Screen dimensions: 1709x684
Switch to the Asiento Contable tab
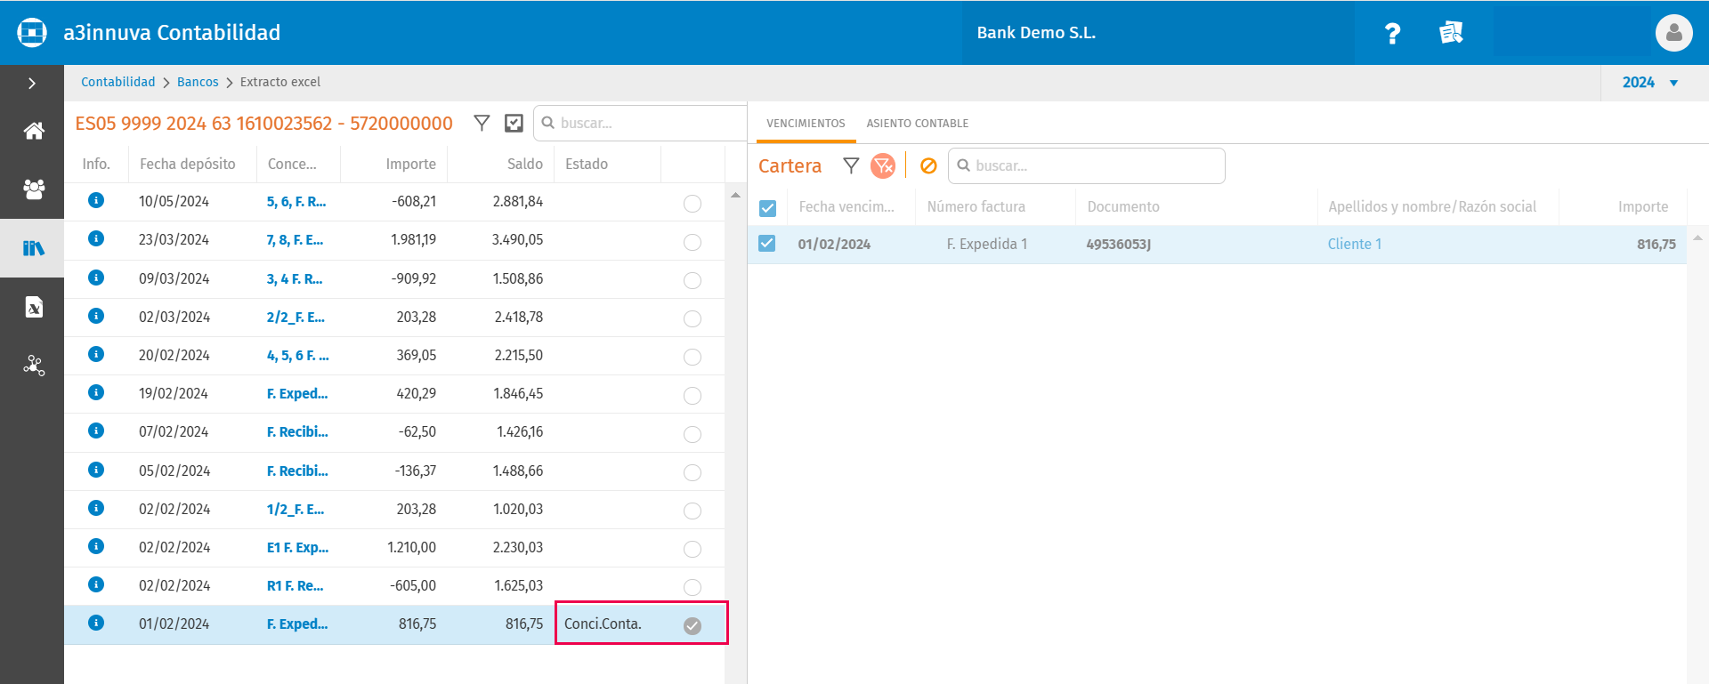(x=918, y=124)
